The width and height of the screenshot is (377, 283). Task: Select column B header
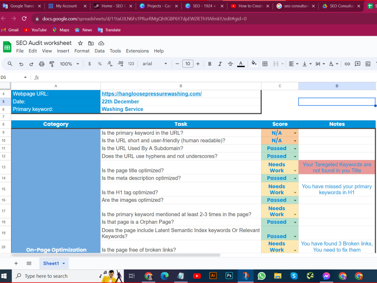181,86
